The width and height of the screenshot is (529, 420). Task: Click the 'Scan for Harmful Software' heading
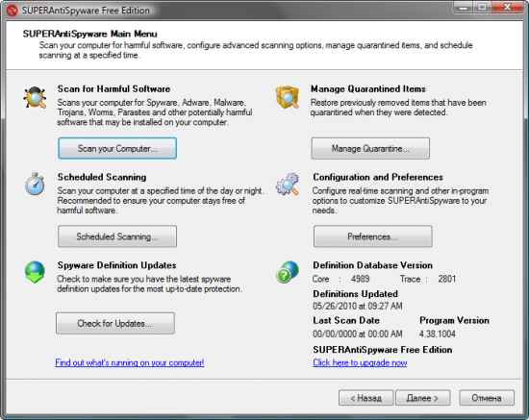114,89
